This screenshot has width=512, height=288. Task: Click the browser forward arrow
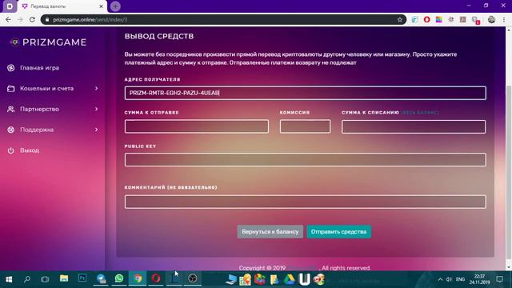coord(20,19)
